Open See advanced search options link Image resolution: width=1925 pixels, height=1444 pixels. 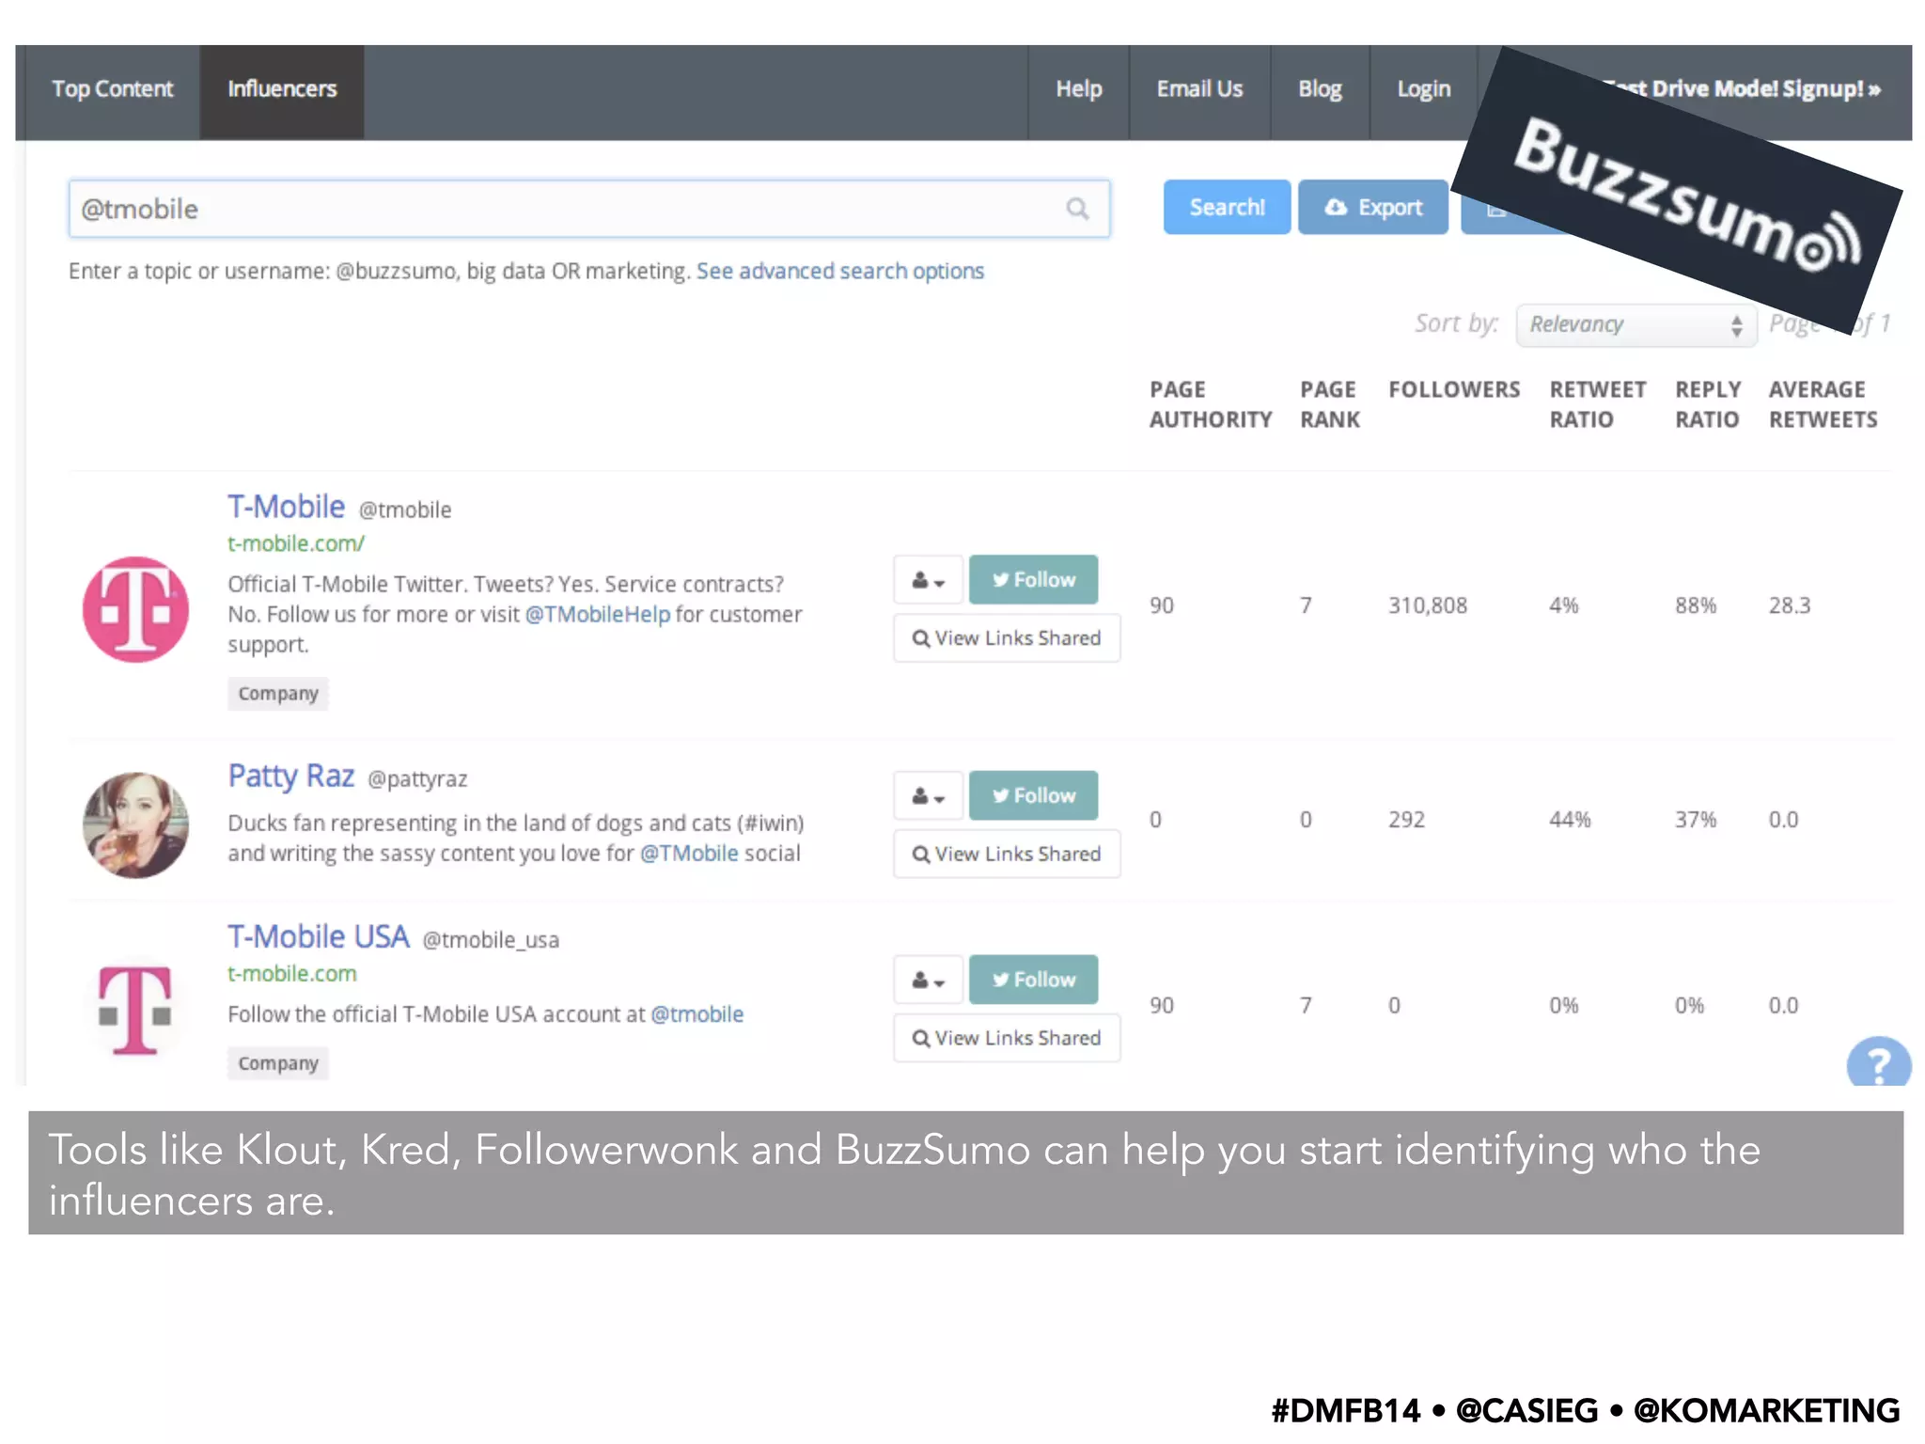(839, 271)
